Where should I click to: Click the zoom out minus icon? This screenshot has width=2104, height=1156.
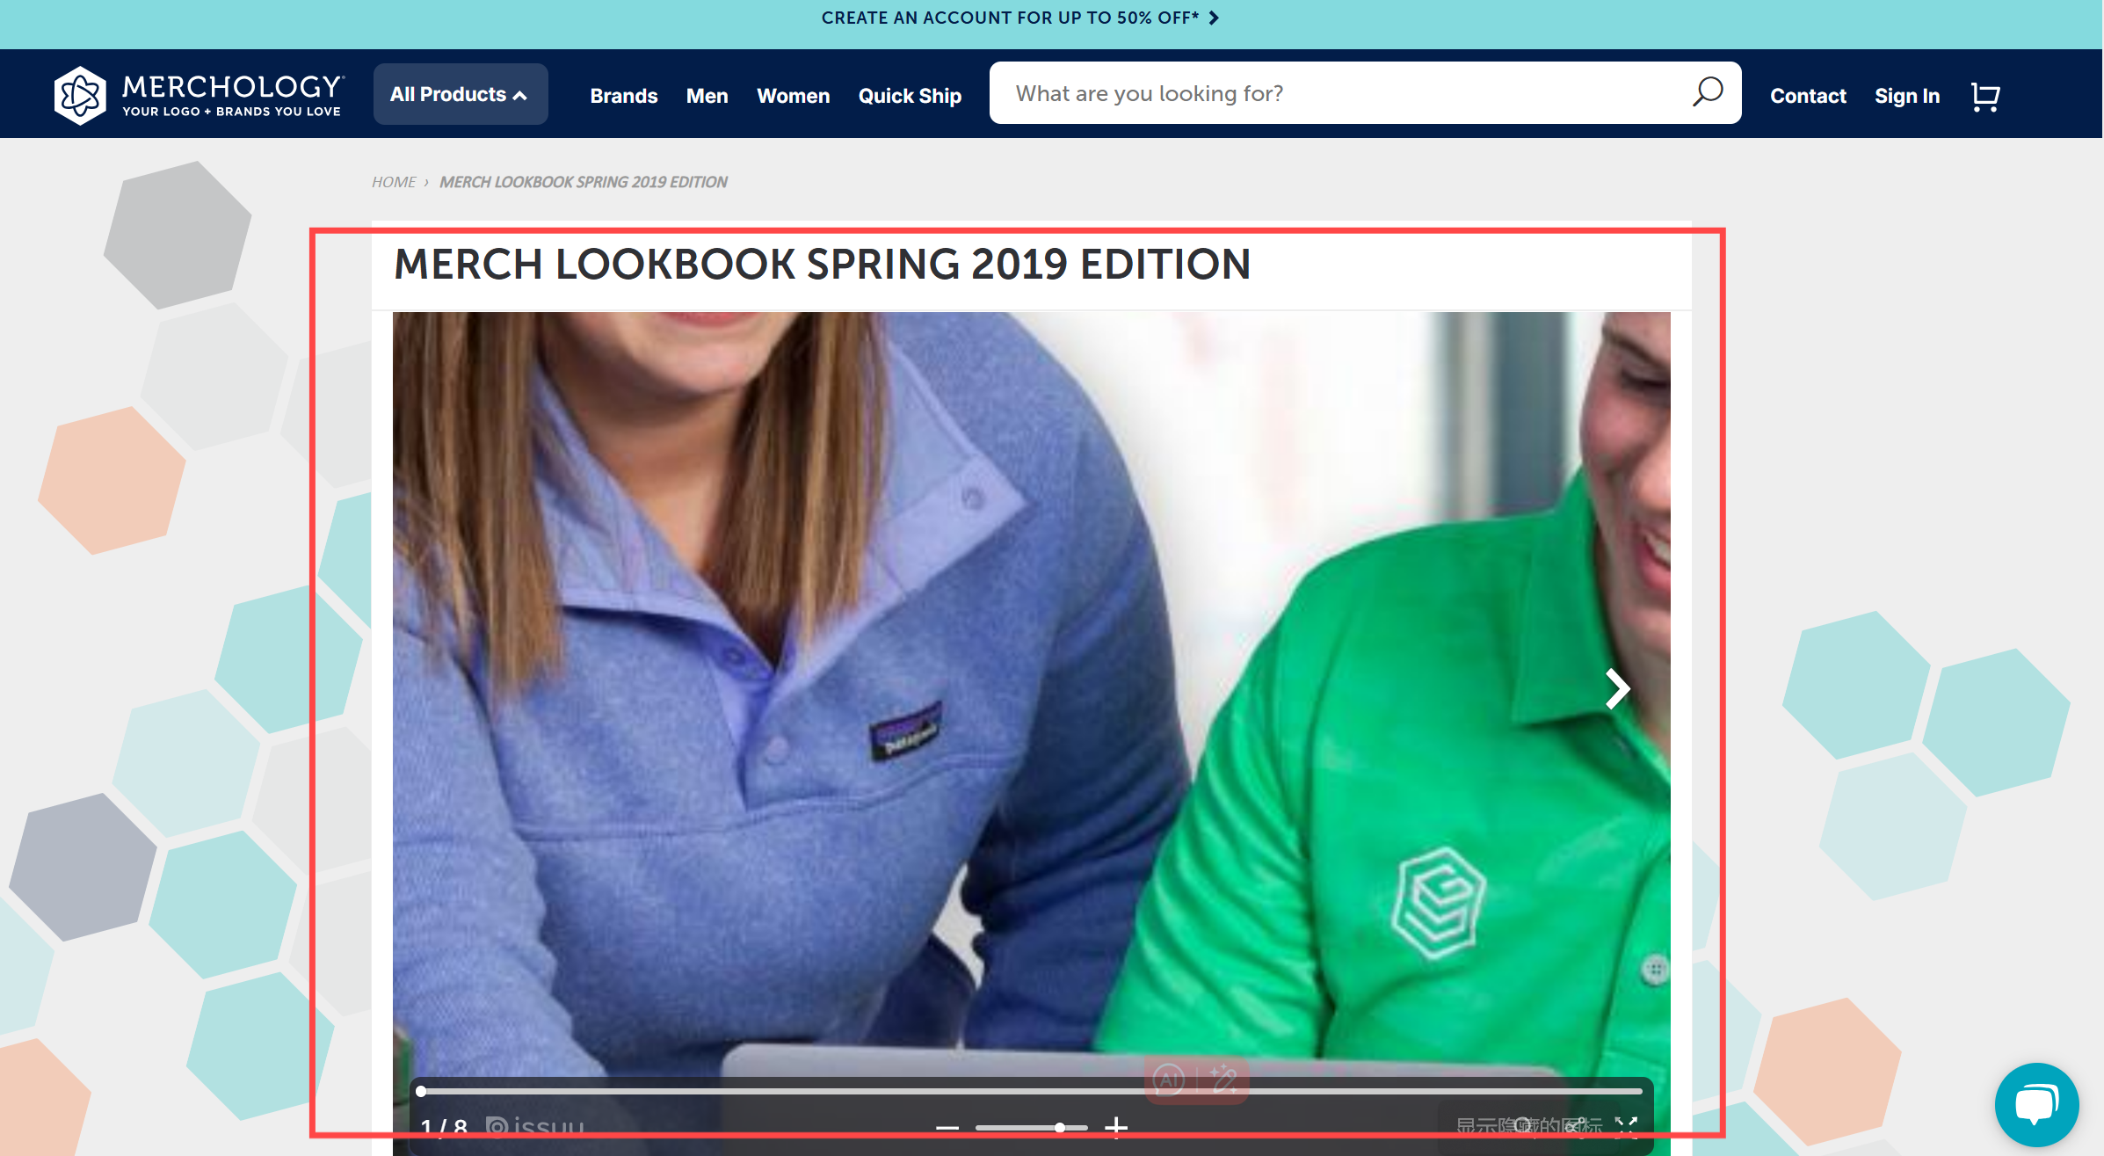(x=947, y=1127)
